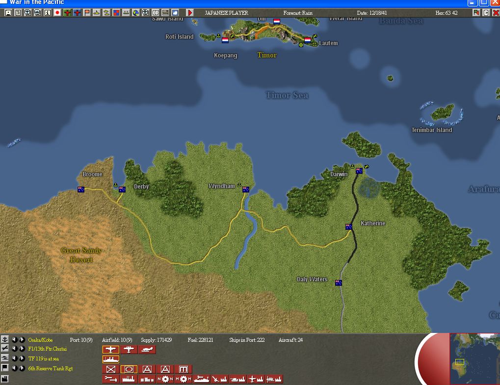The width and height of the screenshot is (500, 385).
Task: Go to previous base before Osaka/Kobe
Action: [x=15, y=340]
